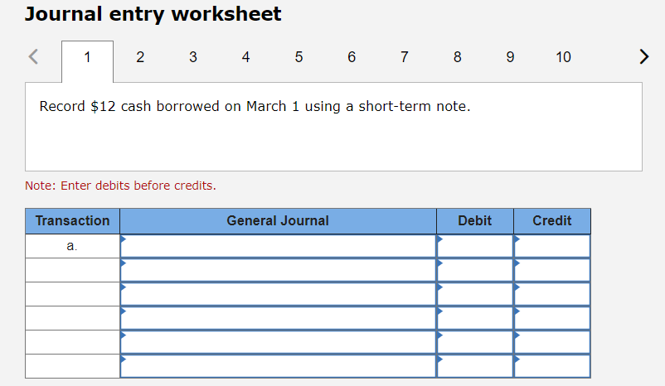Click Debit field in last row

[475, 366]
